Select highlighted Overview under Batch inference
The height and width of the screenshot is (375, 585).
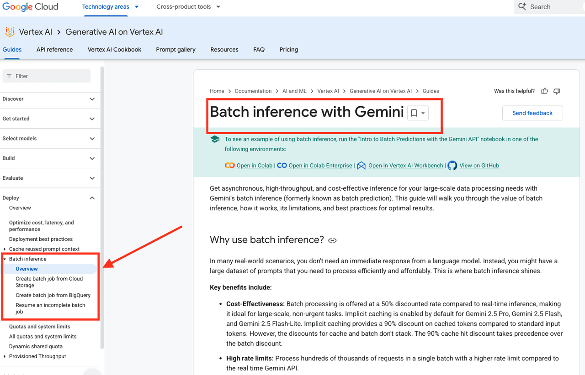49,269
